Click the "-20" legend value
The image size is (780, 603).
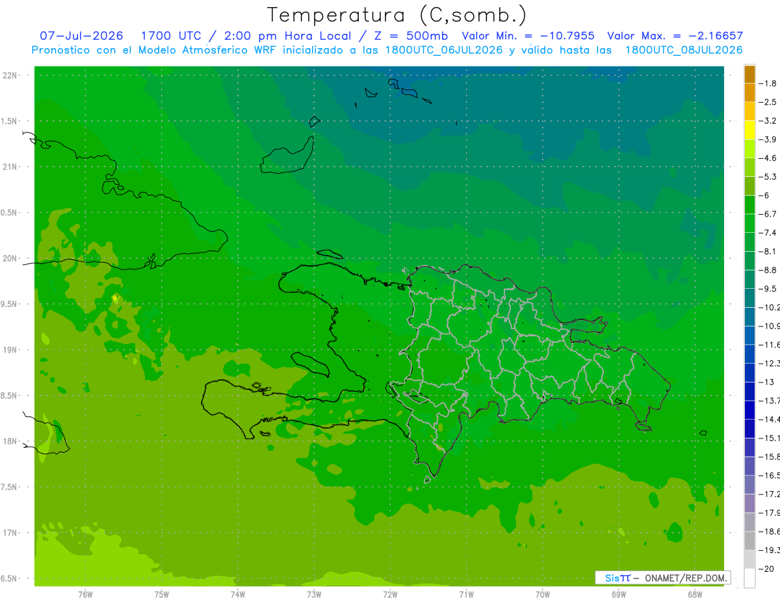pyautogui.click(x=767, y=569)
